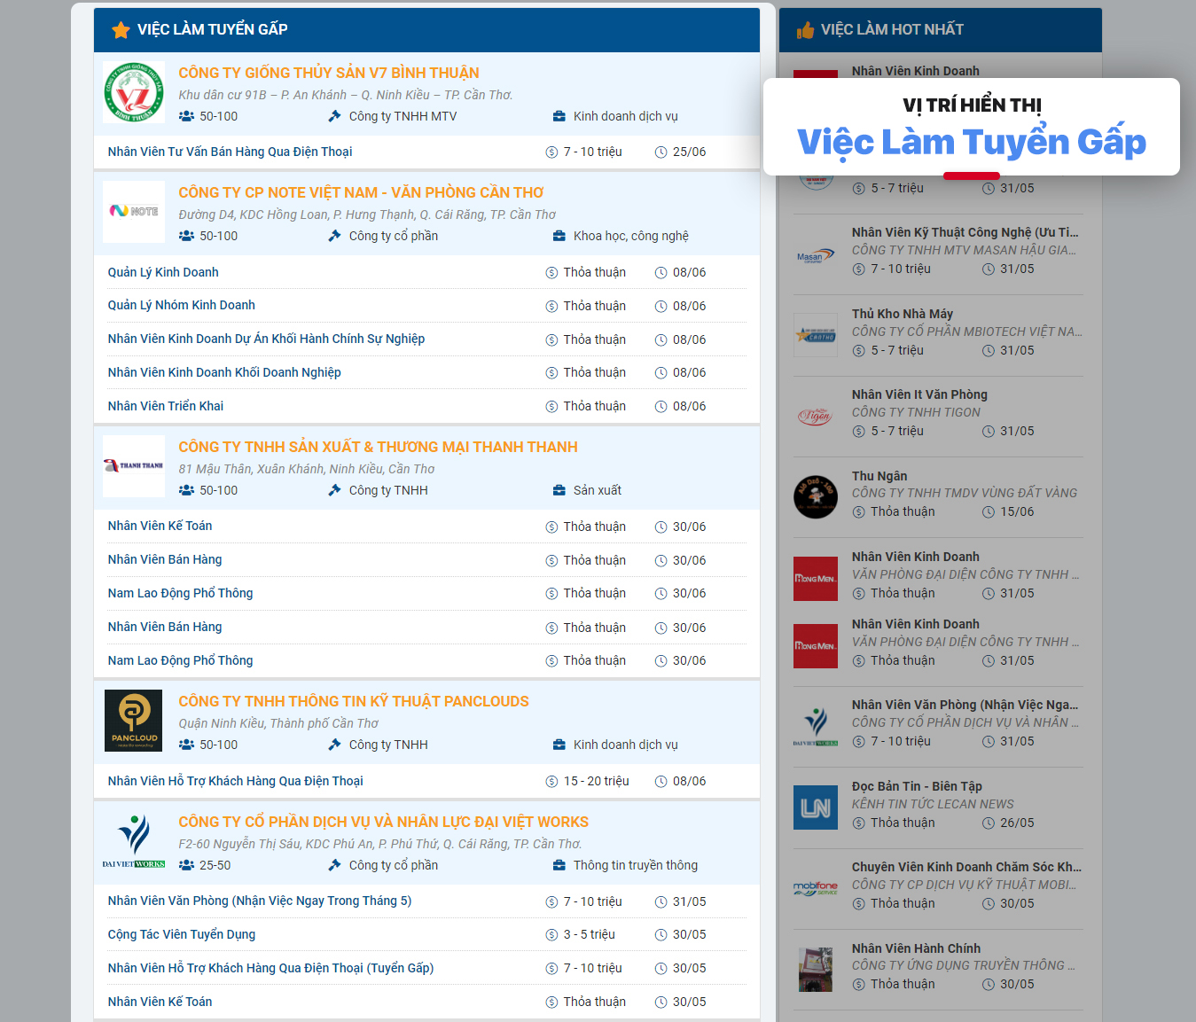Image resolution: width=1196 pixels, height=1022 pixels.
Task: Click the Đại Việt Works logo in urgent jobs
Action: (134, 841)
